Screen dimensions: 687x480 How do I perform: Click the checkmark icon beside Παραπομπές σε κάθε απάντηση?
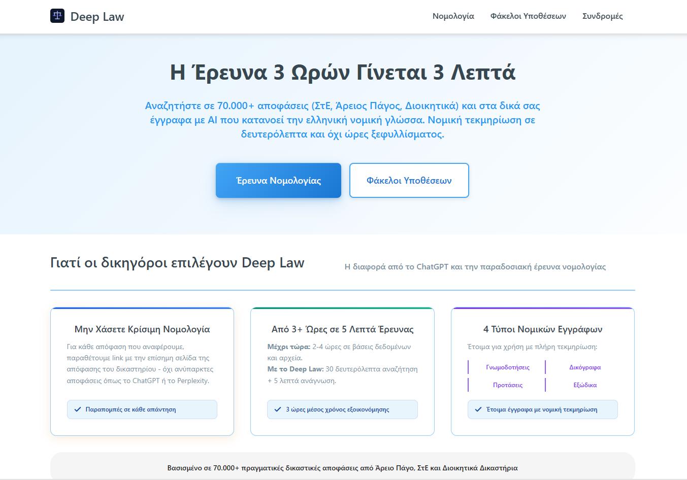[78, 409]
